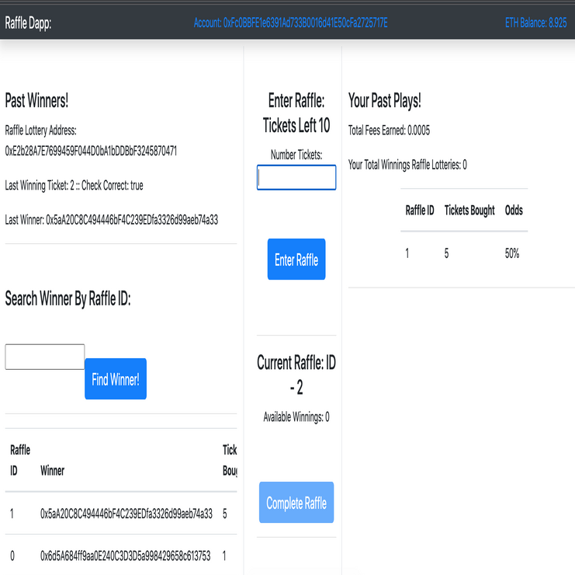Click the 50% odds cell
Image resolution: width=575 pixels, height=575 pixels.
511,253
